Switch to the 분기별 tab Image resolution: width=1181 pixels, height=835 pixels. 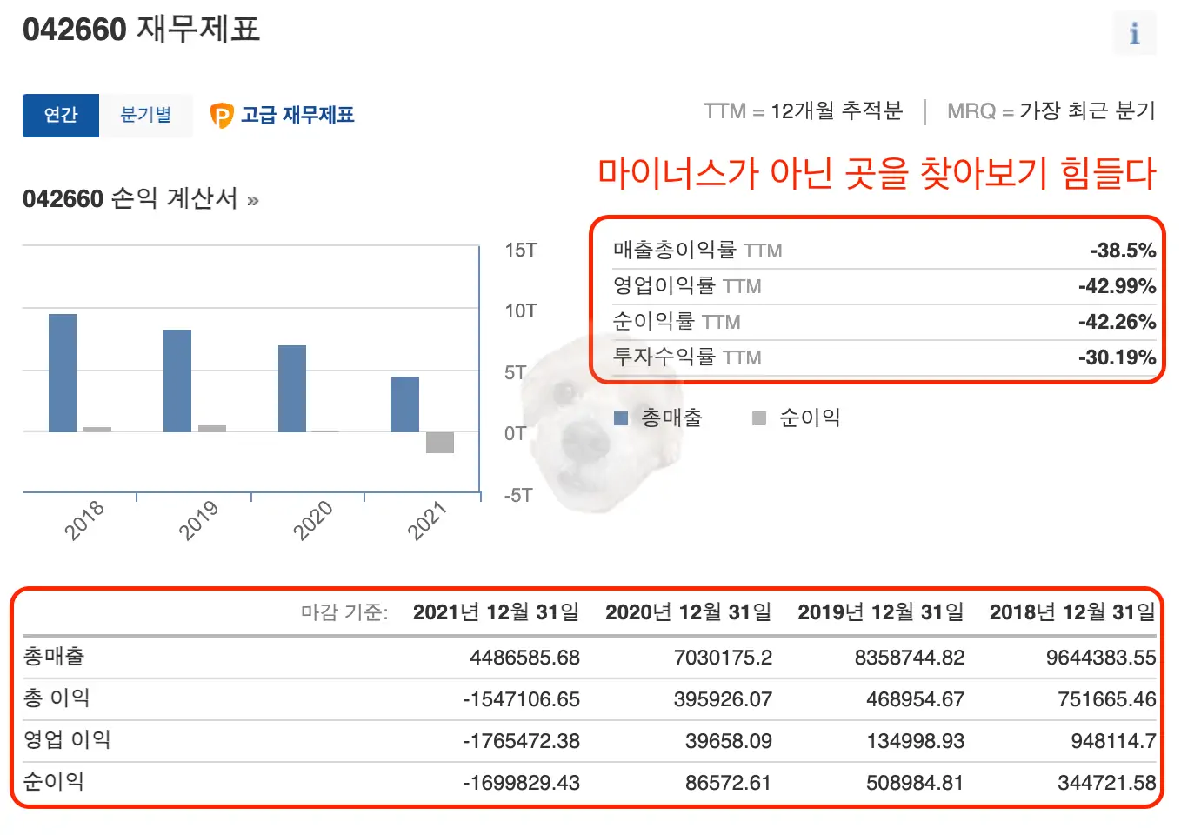[146, 115]
